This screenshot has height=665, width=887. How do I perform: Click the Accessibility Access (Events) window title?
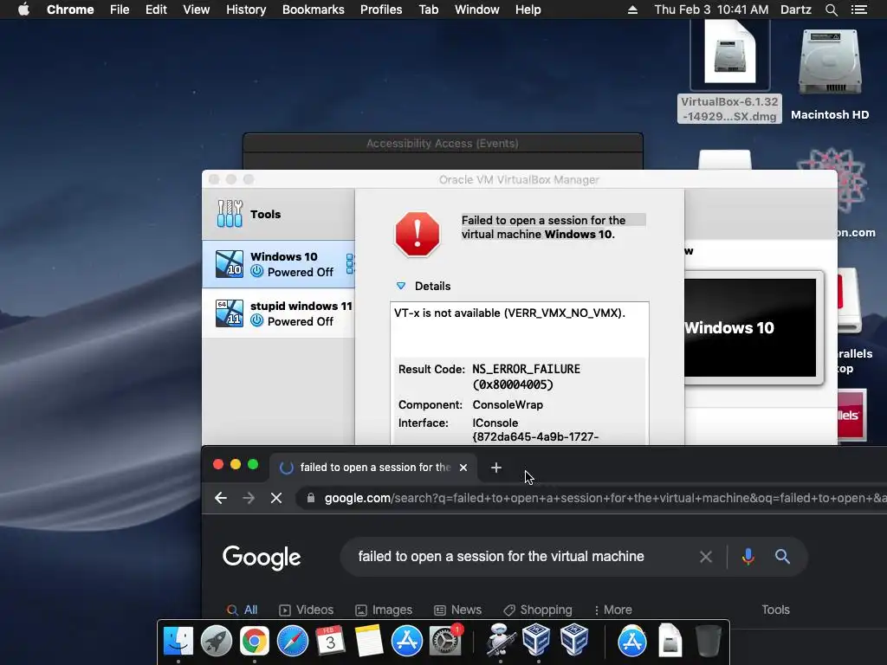coord(443,144)
